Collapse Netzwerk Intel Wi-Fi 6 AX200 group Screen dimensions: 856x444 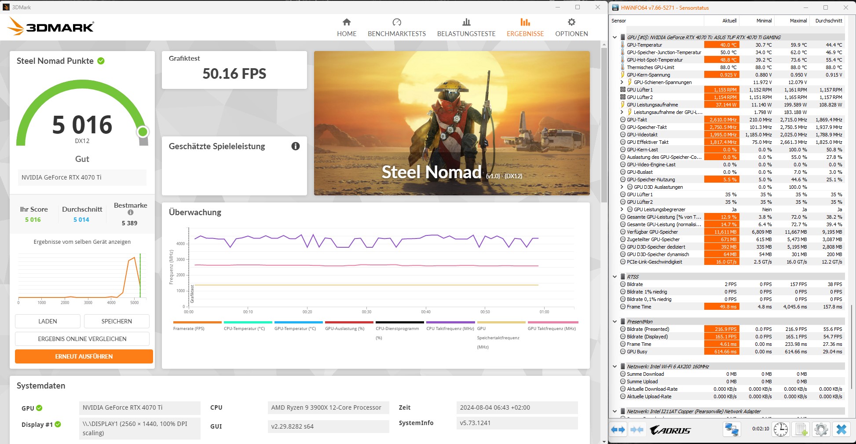pyautogui.click(x=615, y=367)
